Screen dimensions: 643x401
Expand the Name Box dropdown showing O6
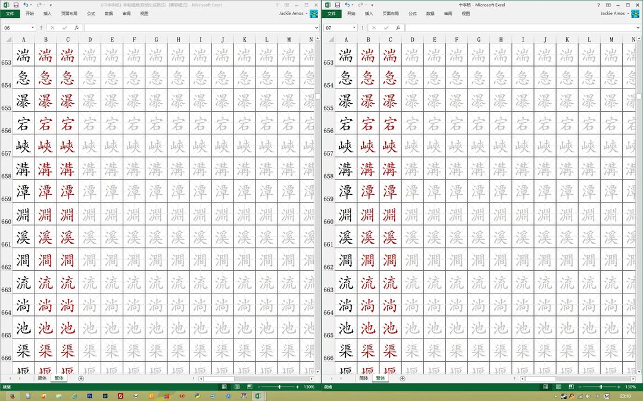click(33, 28)
